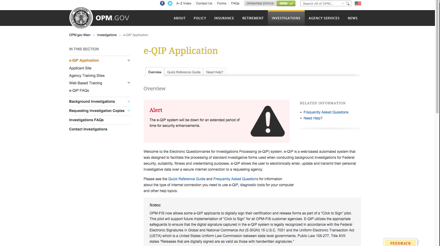
Task: Expand the Background Investigations section
Action: click(129, 102)
